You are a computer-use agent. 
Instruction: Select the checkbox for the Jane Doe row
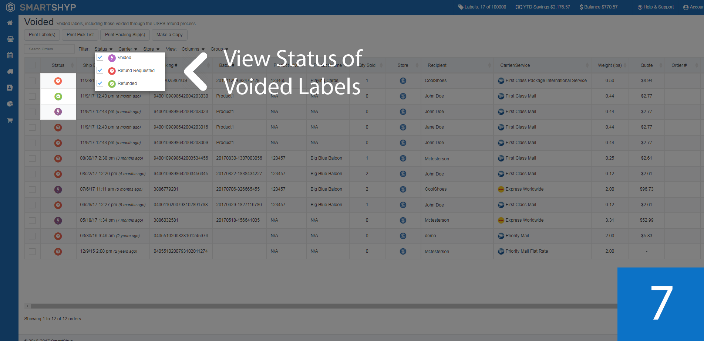[x=32, y=127]
